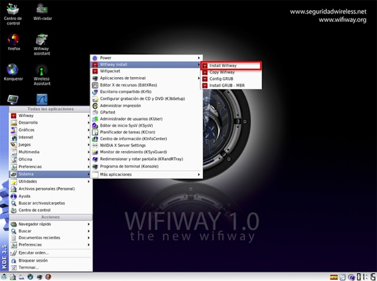This screenshot has height=281, width=377.
Task: Click the home folder icon in taskbar
Action: pos(13,277)
